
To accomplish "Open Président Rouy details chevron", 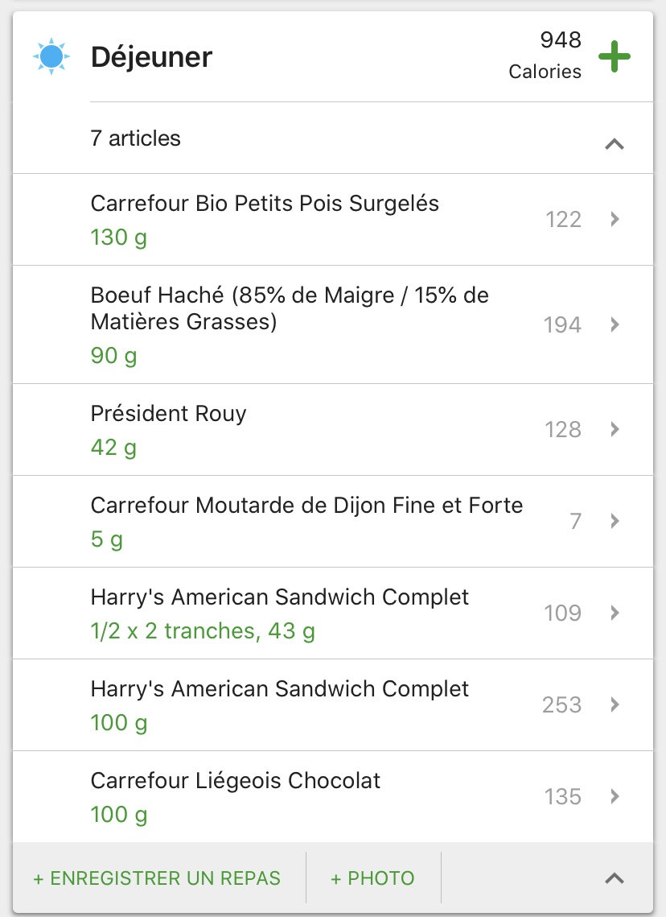I will (615, 429).
